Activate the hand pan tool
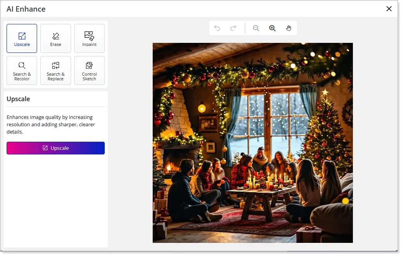 pos(289,28)
